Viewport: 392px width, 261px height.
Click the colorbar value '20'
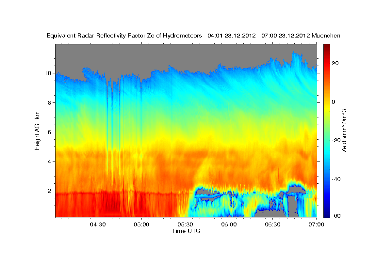click(x=335, y=63)
